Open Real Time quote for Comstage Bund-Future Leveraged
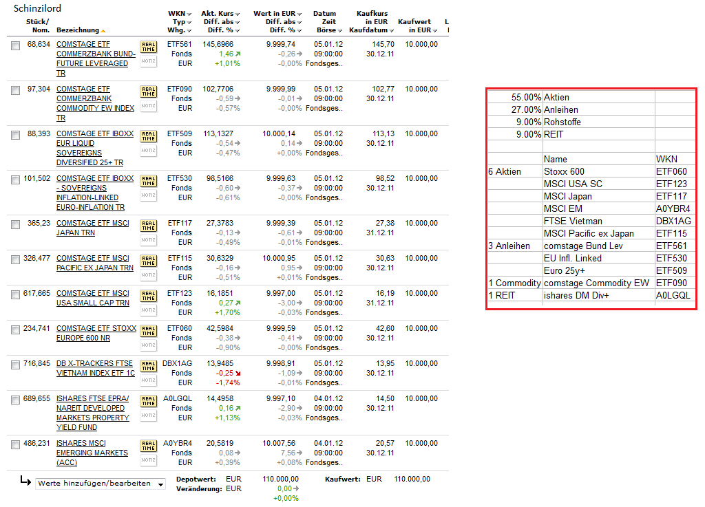 coord(149,47)
